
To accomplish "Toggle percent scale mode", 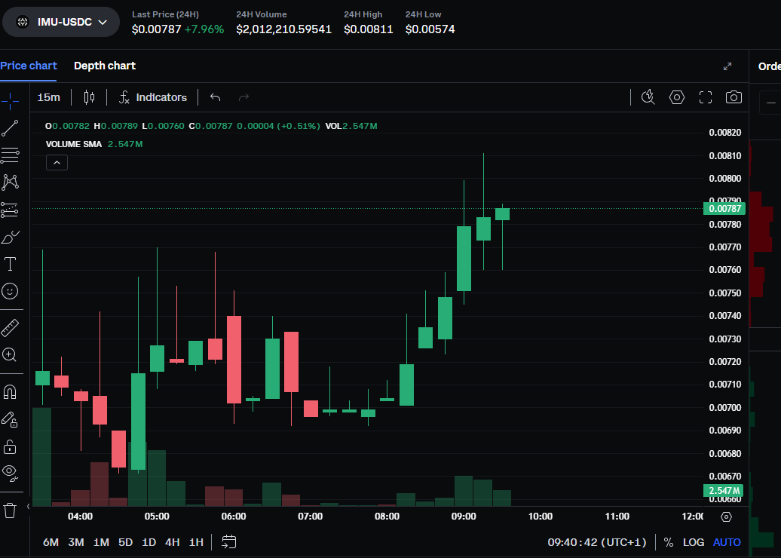I will click(669, 542).
